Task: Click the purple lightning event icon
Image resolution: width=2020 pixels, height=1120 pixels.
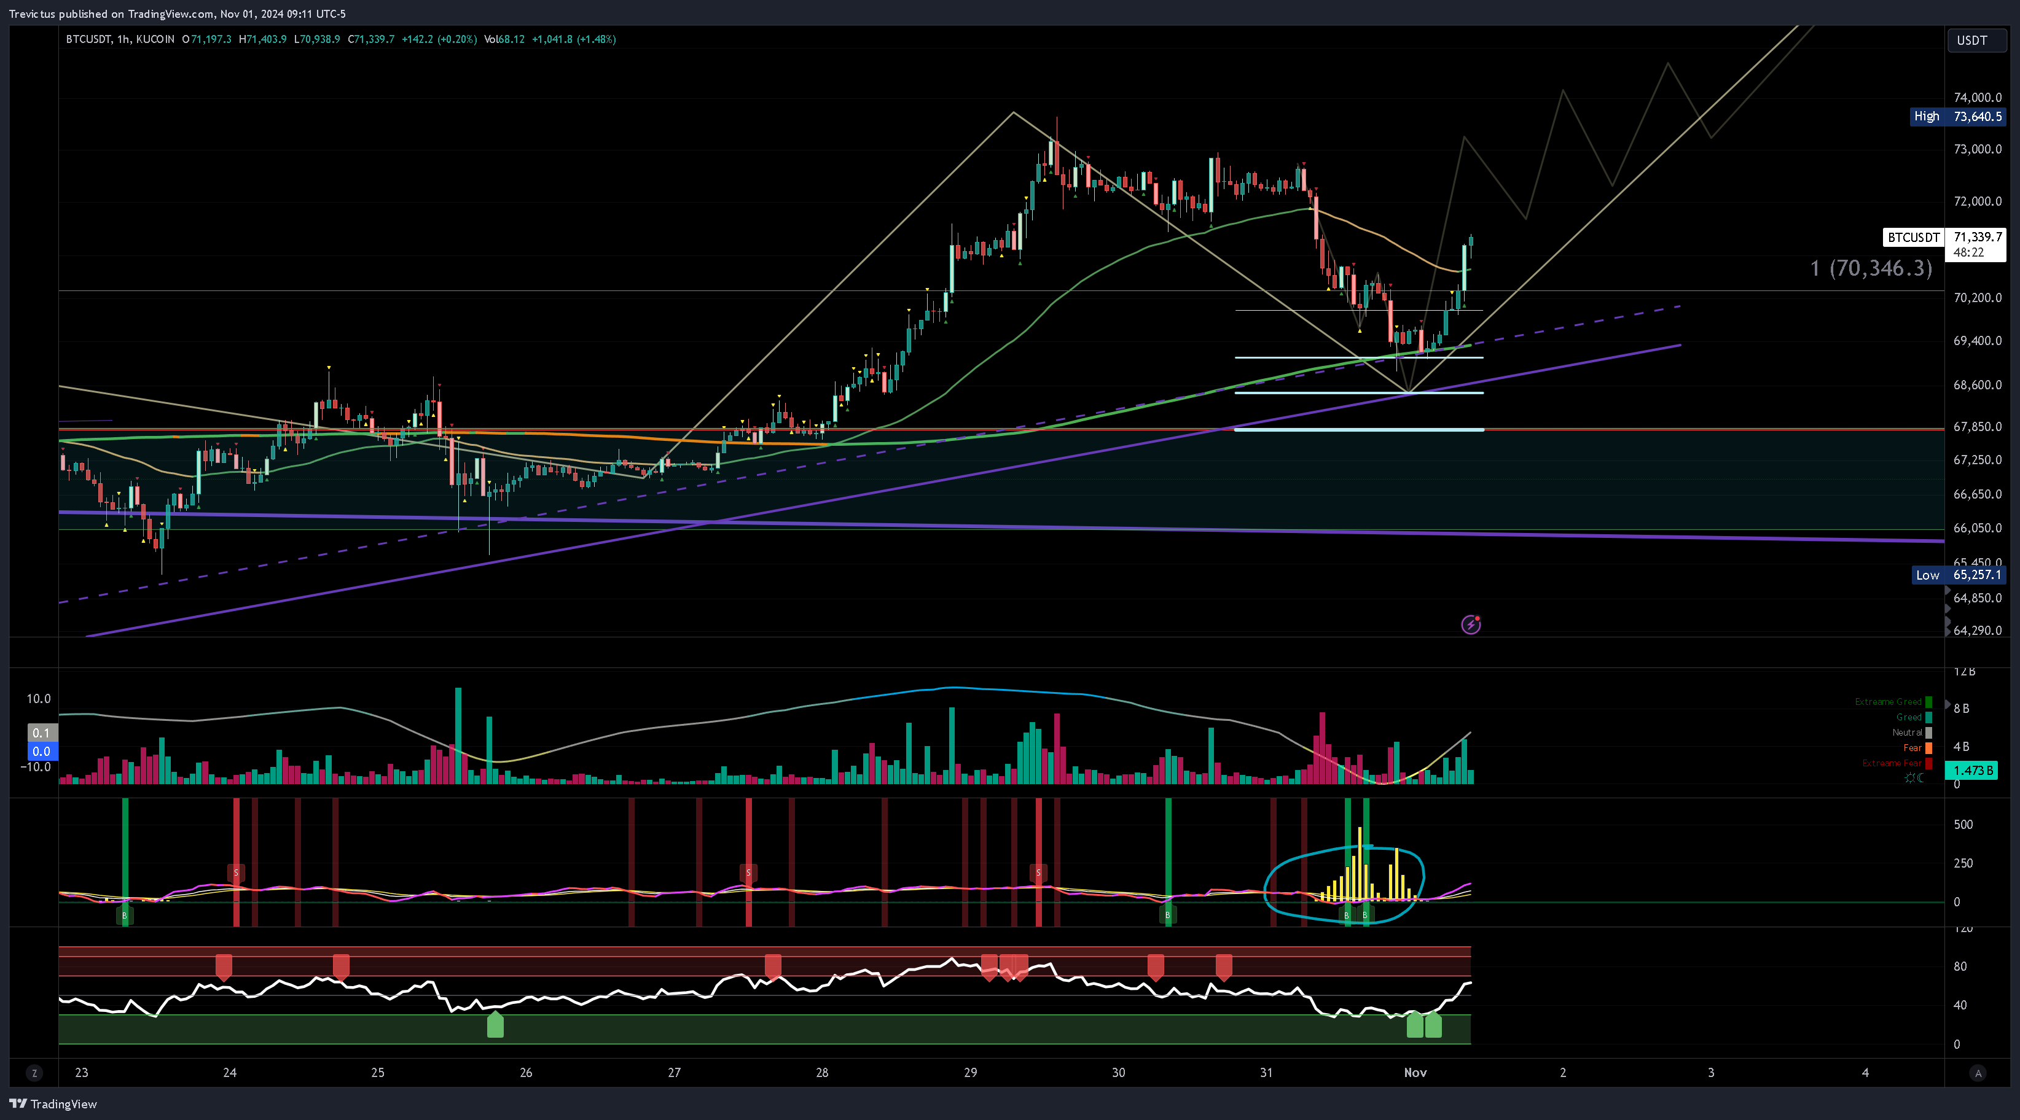Action: tap(1470, 624)
